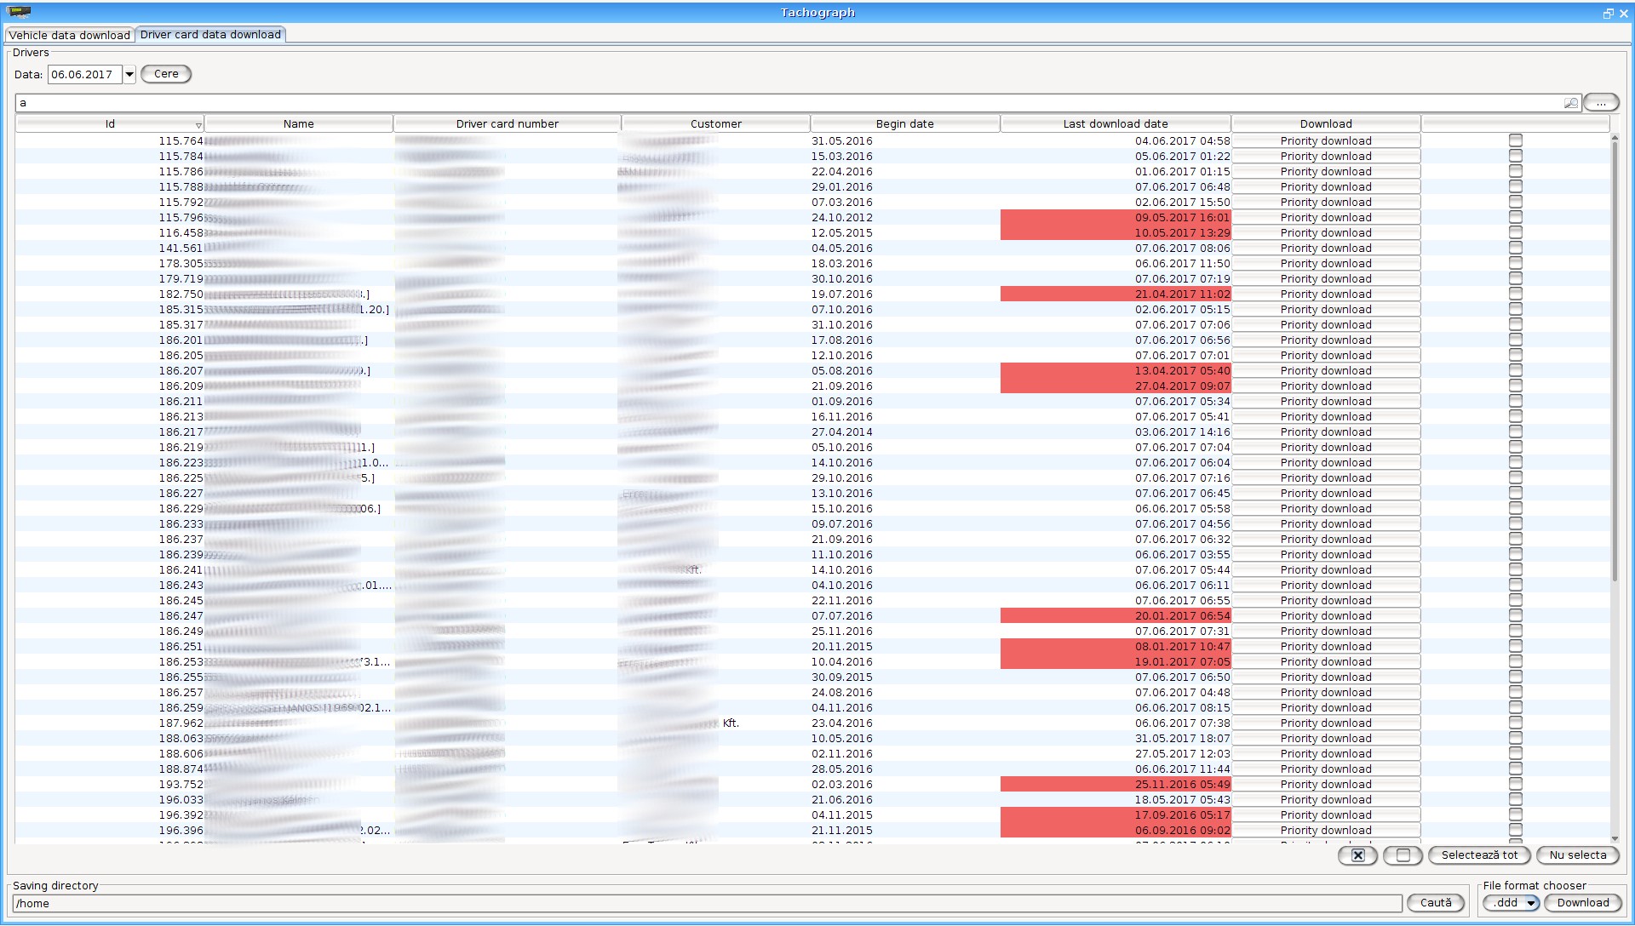
Task: Tick the checkbox for driver 186.247
Action: pos(1515,615)
